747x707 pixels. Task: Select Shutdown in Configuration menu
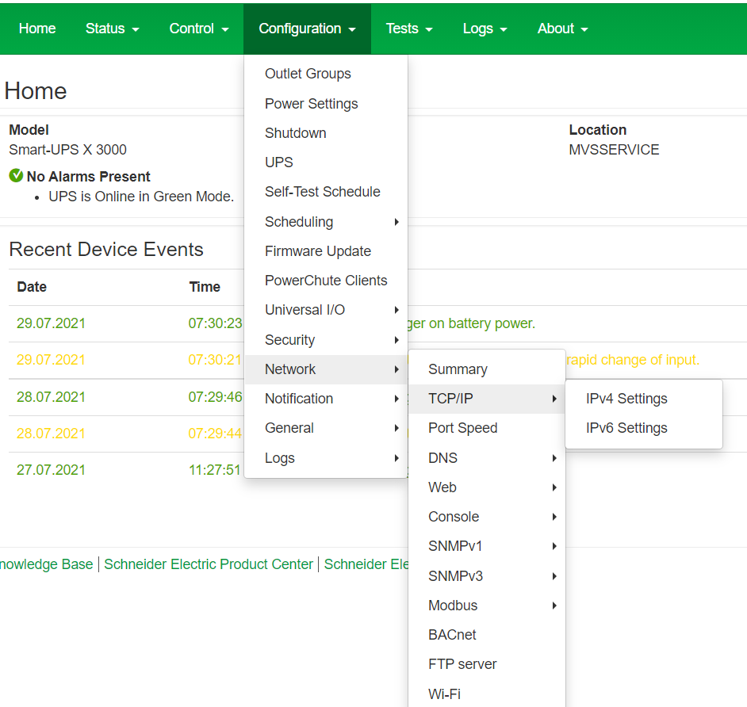tap(326, 133)
